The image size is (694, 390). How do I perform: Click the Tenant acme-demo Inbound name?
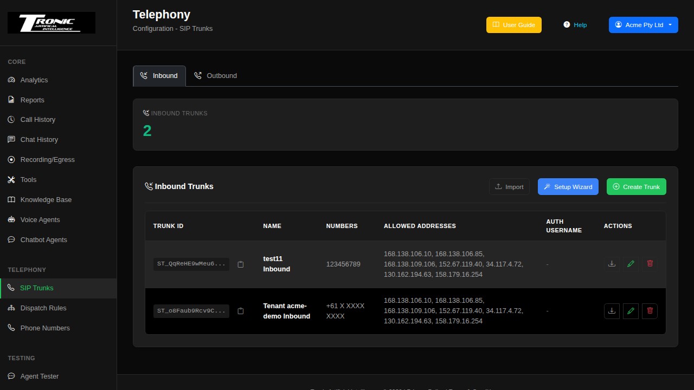pyautogui.click(x=287, y=311)
